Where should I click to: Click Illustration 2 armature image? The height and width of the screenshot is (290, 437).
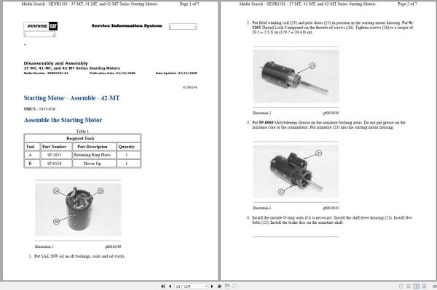click(x=296, y=76)
